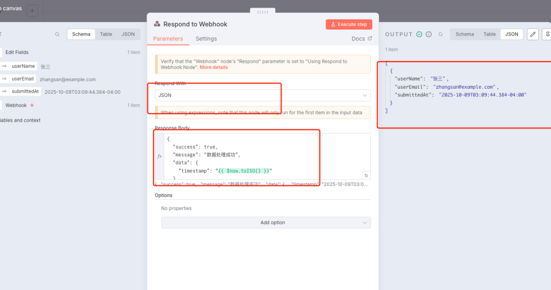The width and height of the screenshot is (551, 290).
Task: Click the "success": true line
Action: coord(195,147)
